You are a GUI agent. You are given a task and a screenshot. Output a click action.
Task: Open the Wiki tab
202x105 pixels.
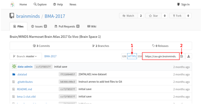92,26
